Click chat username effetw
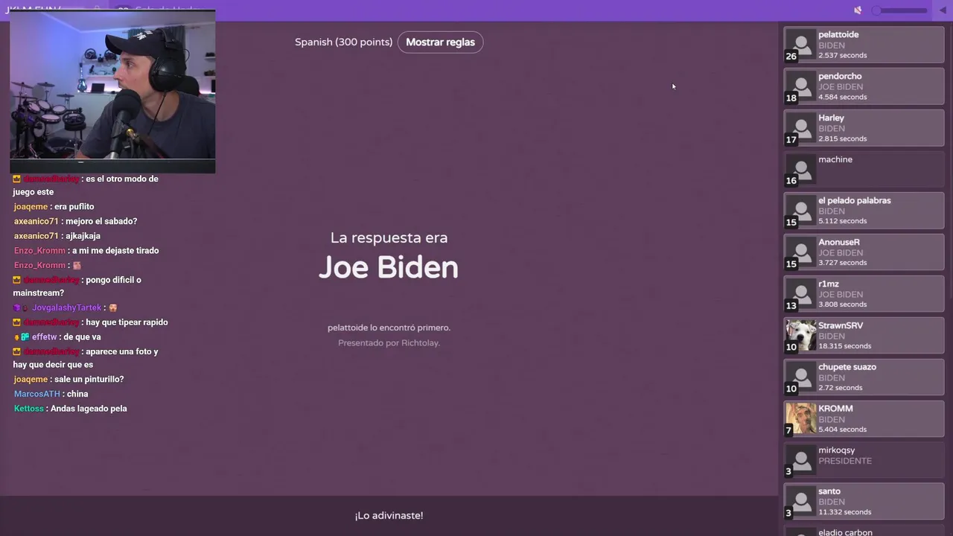 [x=44, y=337]
